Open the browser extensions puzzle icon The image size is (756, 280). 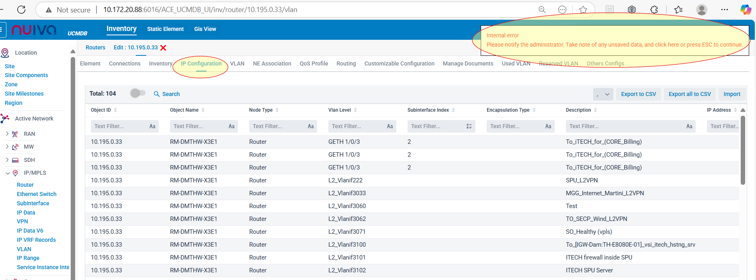(x=654, y=10)
